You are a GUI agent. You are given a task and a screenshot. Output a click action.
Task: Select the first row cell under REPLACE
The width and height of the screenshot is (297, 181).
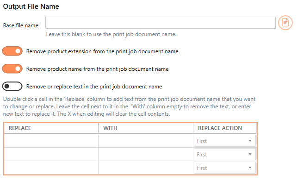51,141
